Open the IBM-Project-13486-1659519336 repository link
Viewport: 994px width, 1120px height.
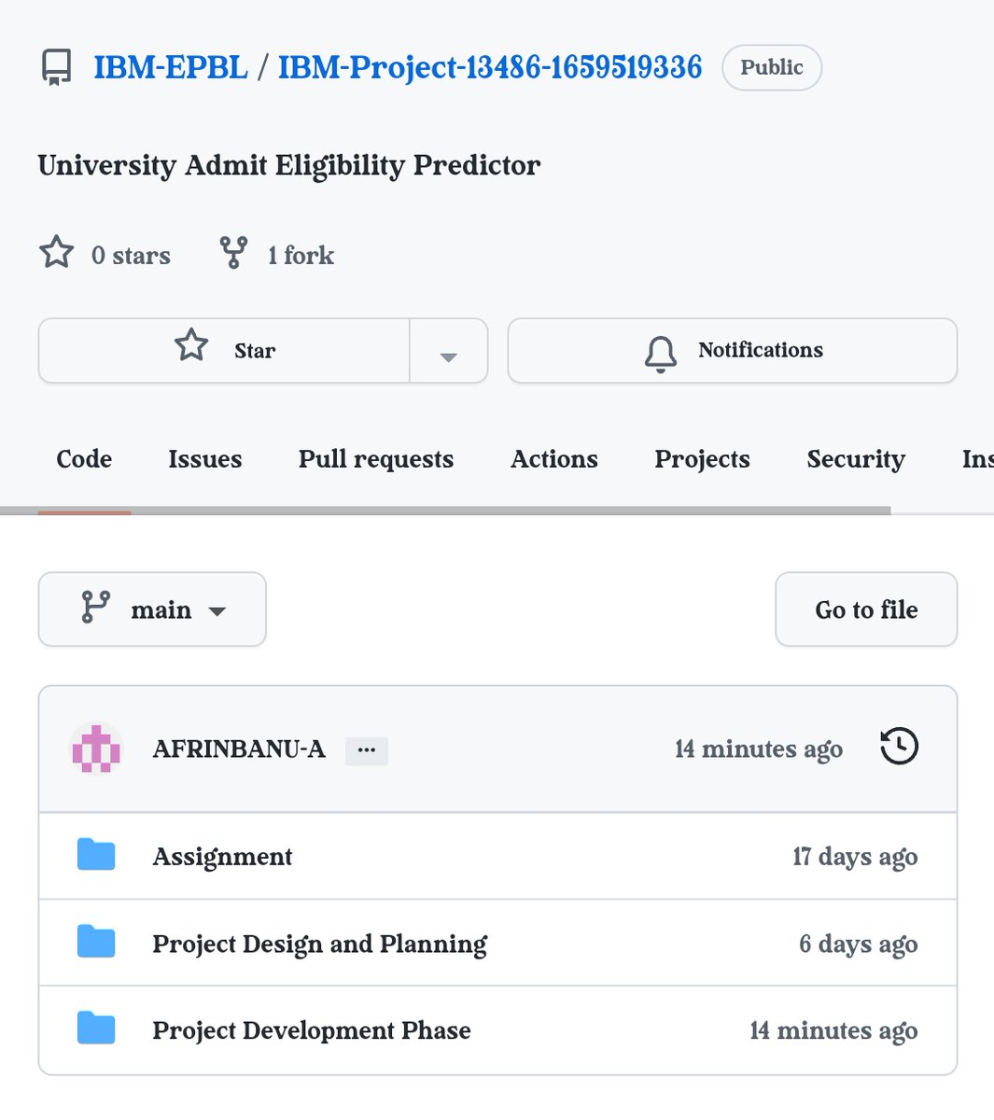[x=490, y=67]
